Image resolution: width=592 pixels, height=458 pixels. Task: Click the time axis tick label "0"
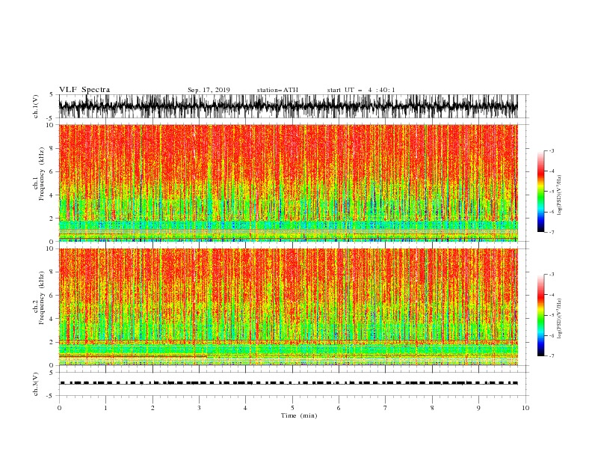point(59,408)
